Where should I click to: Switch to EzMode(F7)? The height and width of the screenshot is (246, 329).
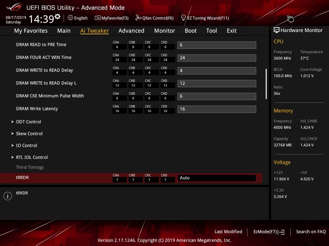(x=265, y=232)
